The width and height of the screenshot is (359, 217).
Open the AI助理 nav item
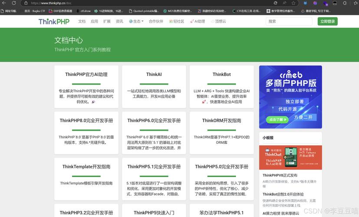click(198, 21)
